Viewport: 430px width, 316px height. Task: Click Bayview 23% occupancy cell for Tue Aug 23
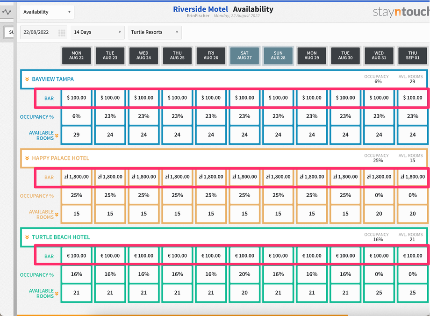[x=110, y=116]
